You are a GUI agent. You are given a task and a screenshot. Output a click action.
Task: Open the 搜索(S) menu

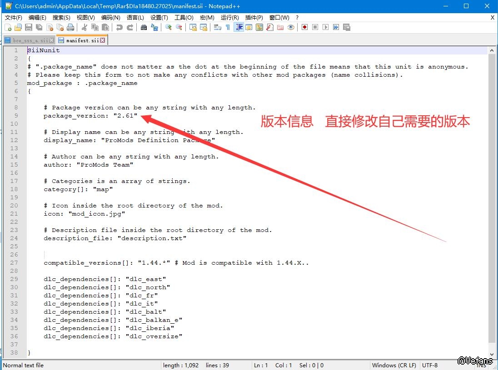tap(61, 17)
